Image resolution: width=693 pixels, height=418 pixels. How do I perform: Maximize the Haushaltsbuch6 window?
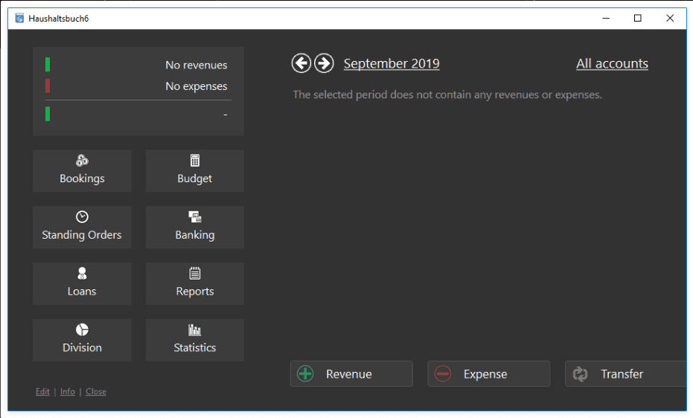coord(638,18)
